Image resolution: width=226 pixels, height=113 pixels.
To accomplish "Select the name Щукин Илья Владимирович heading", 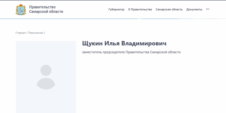I will (124, 43).
